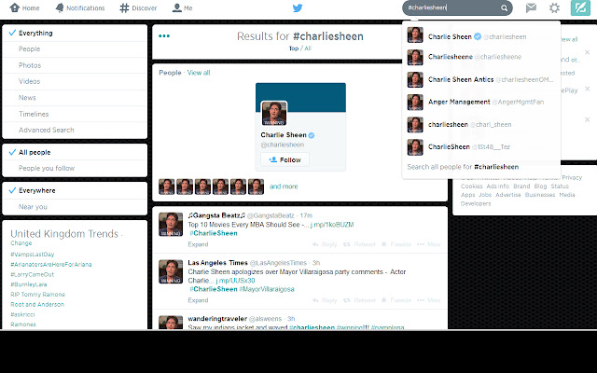This screenshot has width=597, height=373.
Task: Select All people filter
Action: tap(75, 152)
